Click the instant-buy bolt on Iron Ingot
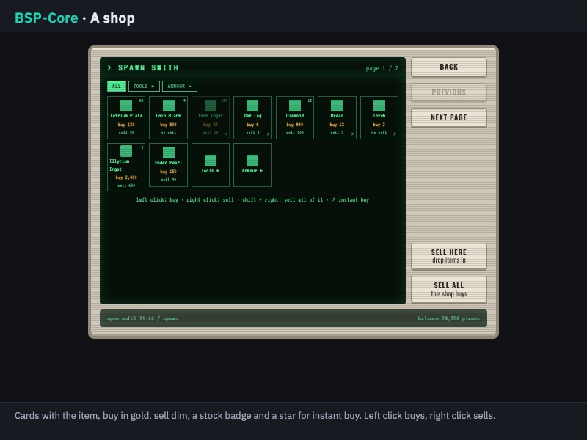This screenshot has height=440, width=587. click(226, 134)
